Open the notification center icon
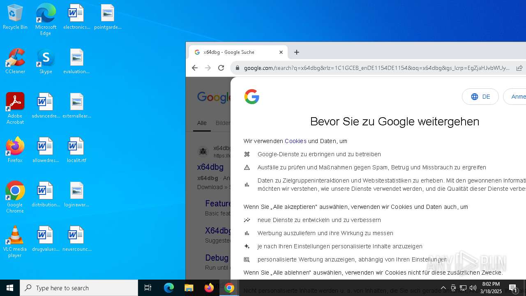This screenshot has width=526, height=296. [x=513, y=288]
